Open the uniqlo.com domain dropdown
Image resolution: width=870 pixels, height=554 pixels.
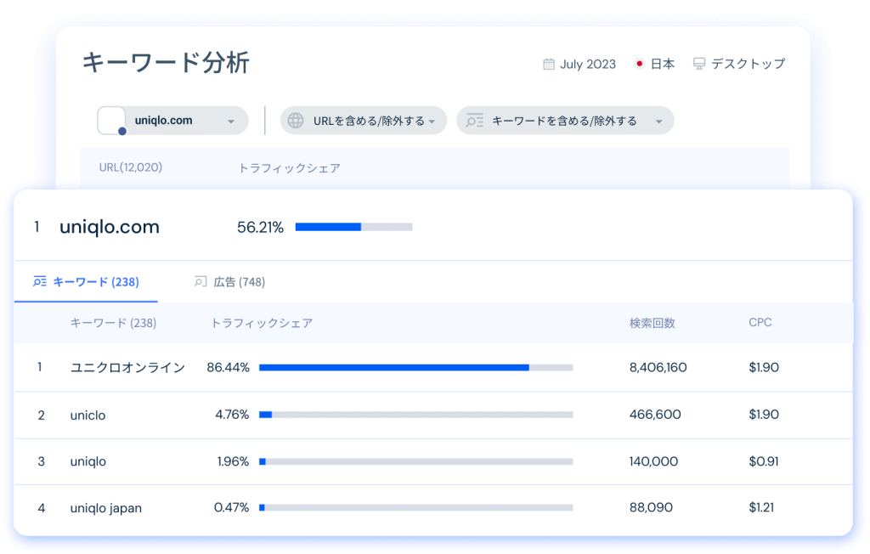click(230, 122)
